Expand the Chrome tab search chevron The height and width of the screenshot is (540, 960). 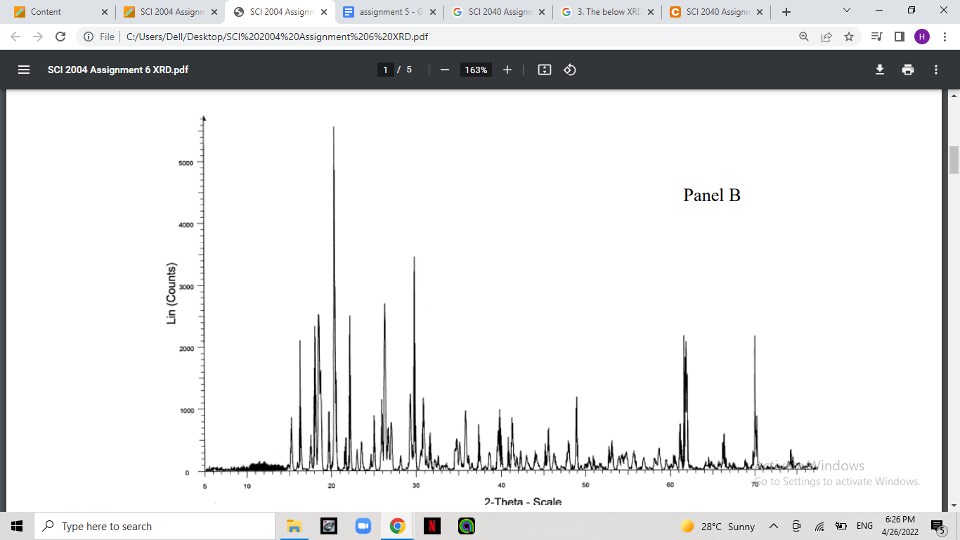click(x=846, y=11)
